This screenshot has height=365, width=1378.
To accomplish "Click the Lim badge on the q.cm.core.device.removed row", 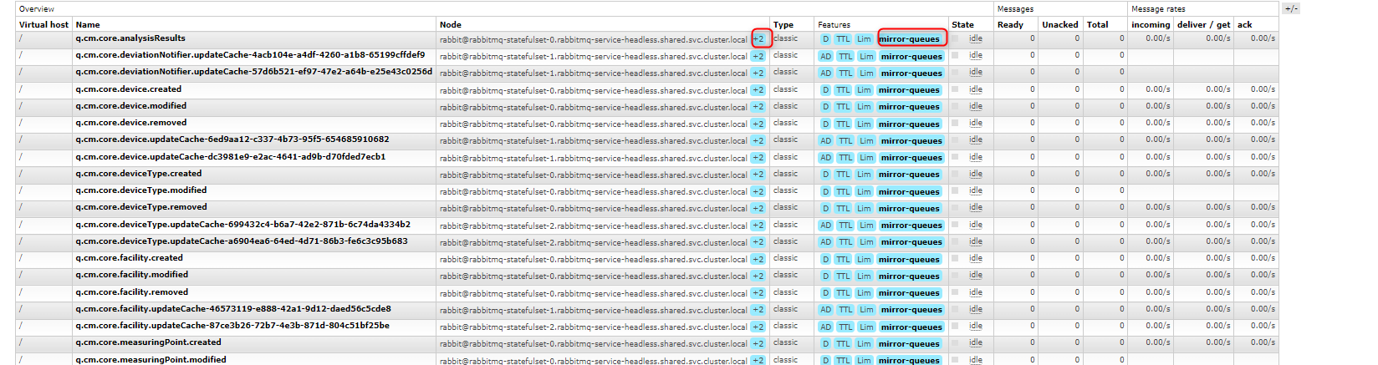I will tap(864, 124).
